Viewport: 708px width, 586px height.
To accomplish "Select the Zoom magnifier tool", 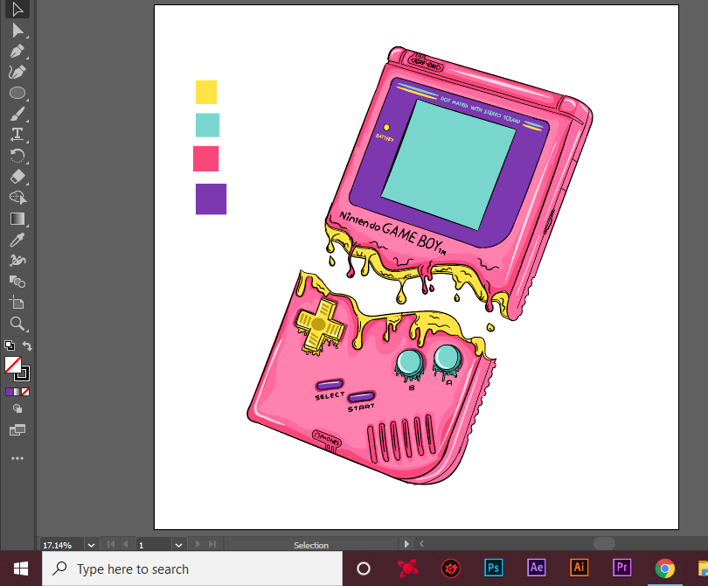I will pos(17,324).
